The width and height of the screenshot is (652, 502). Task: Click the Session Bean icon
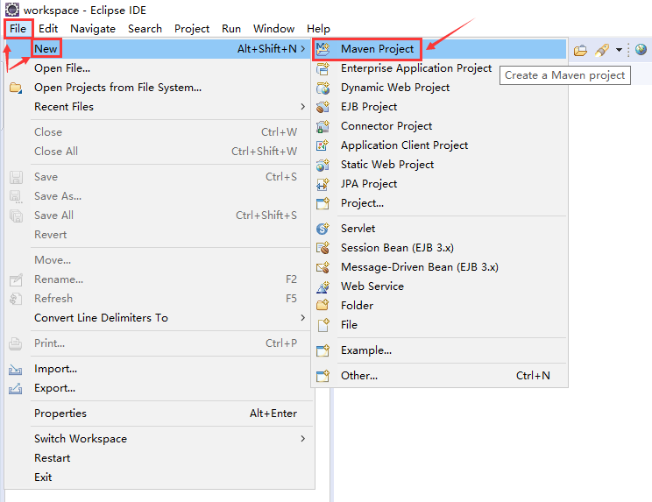(322, 248)
